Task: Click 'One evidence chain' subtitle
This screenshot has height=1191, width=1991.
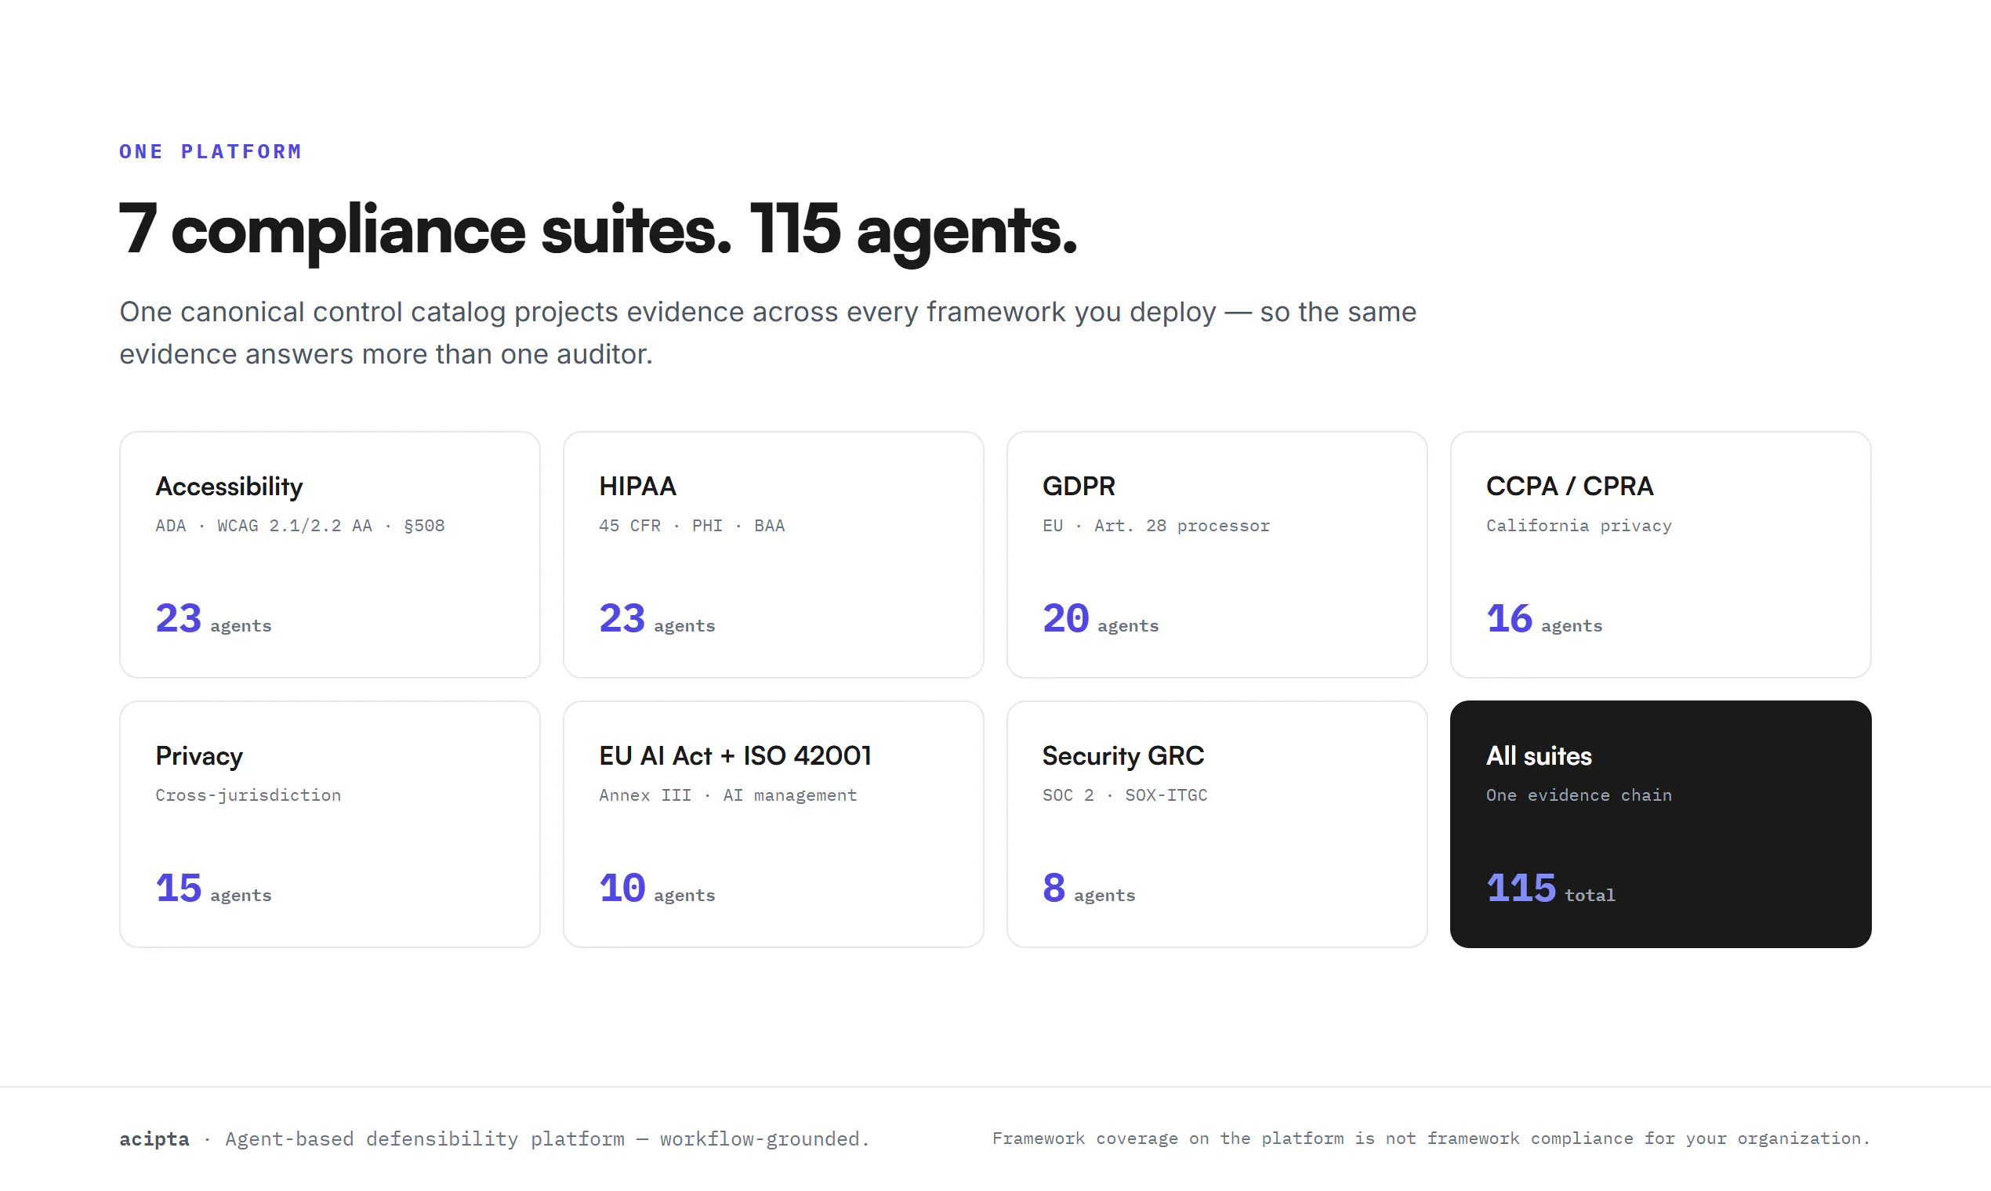Action: point(1579,795)
